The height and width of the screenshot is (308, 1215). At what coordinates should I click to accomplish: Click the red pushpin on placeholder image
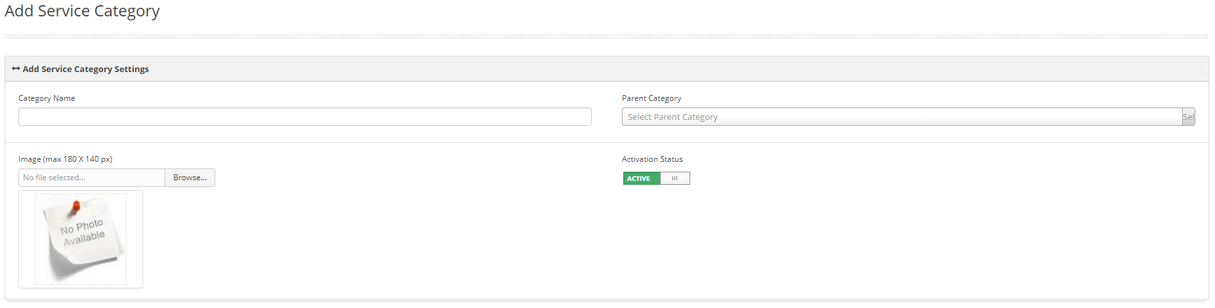coord(75,206)
